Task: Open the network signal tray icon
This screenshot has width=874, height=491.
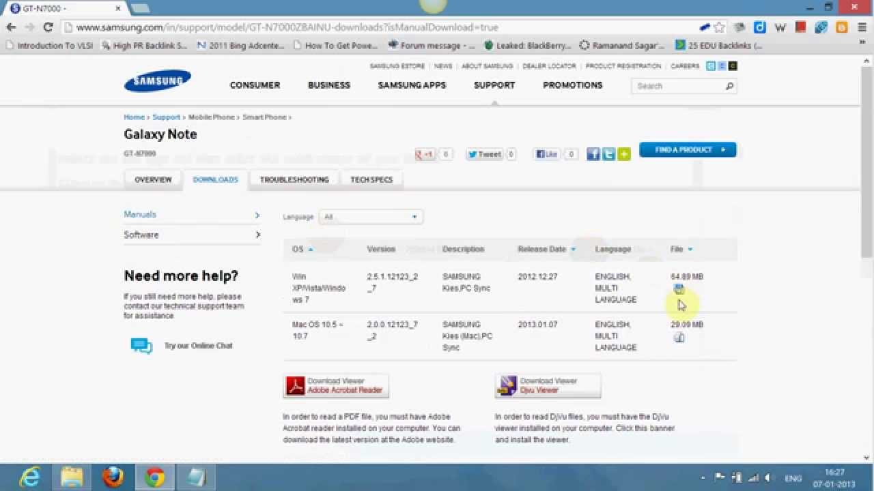Action: coord(754,478)
